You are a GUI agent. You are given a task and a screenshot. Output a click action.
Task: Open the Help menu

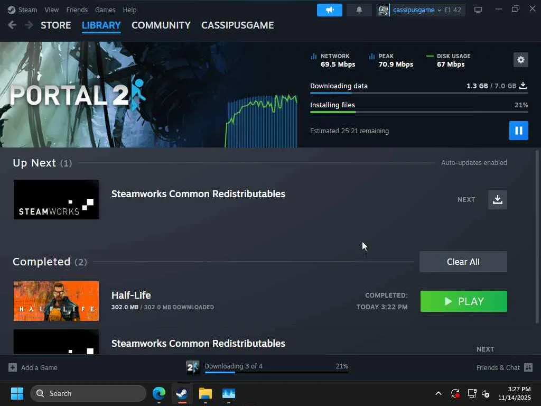(x=130, y=10)
